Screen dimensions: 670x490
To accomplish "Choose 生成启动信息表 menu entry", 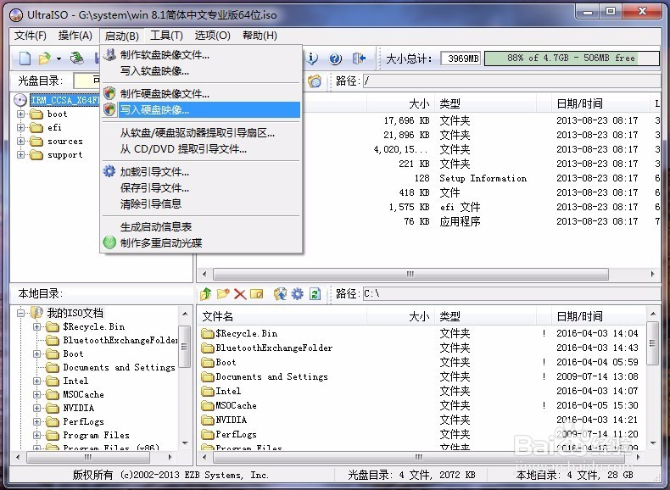I will [x=201, y=226].
